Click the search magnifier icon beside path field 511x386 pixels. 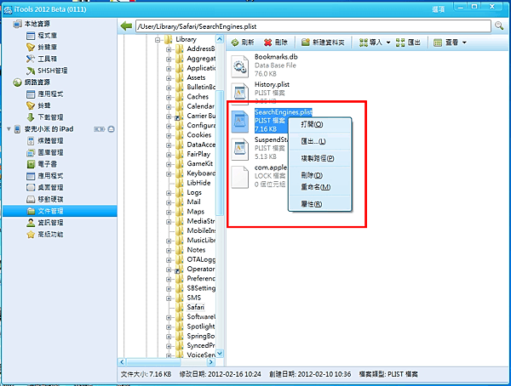tap(499, 26)
